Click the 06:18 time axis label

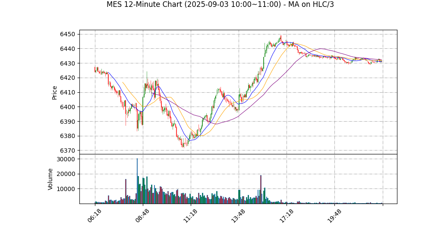pos(94,215)
